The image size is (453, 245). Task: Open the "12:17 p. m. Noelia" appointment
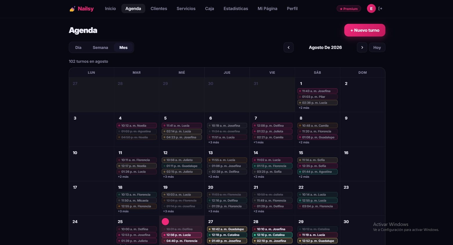pyautogui.click(x=136, y=166)
